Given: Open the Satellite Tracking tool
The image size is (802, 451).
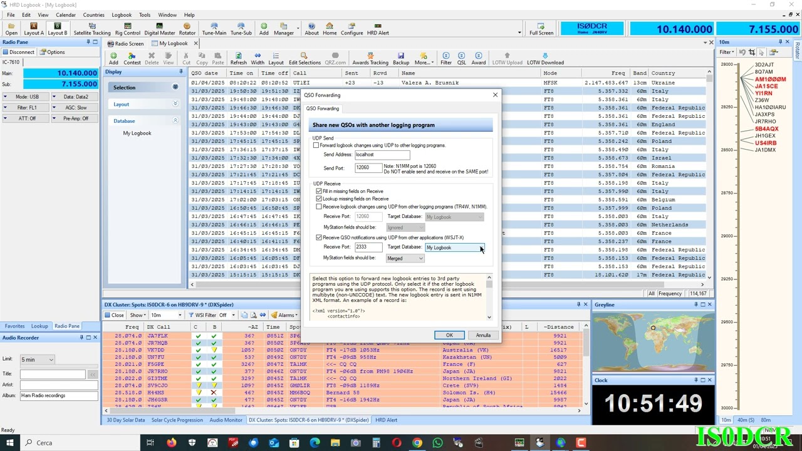Looking at the screenshot, I should pos(91,29).
